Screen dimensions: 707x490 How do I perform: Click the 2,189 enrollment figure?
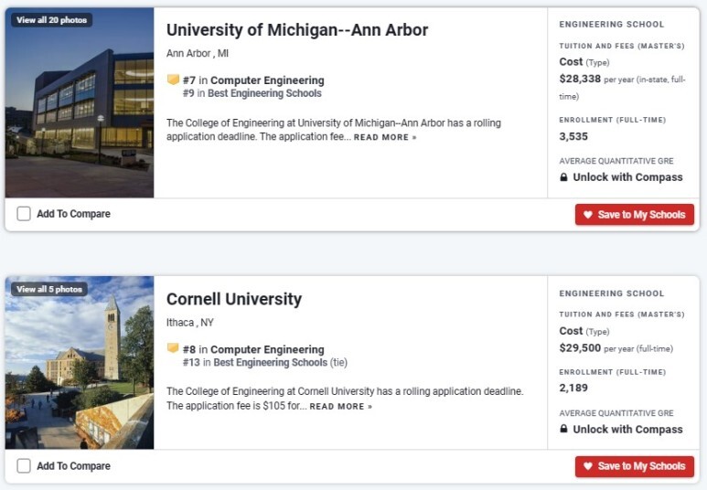tap(573, 388)
